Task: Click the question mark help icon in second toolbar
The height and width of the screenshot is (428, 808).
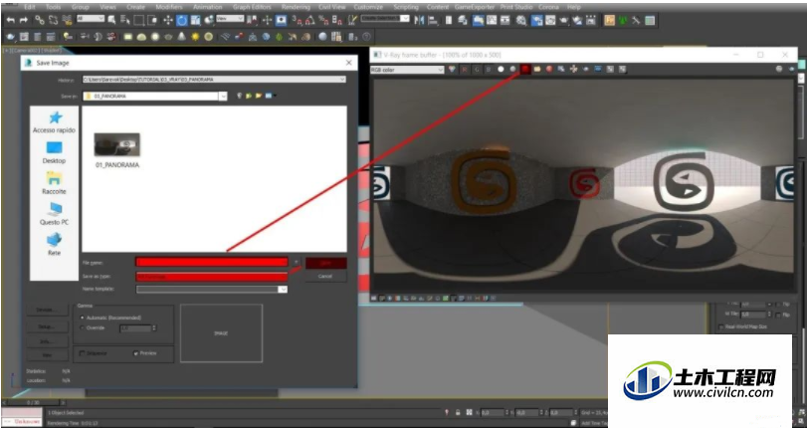Action: point(366,37)
